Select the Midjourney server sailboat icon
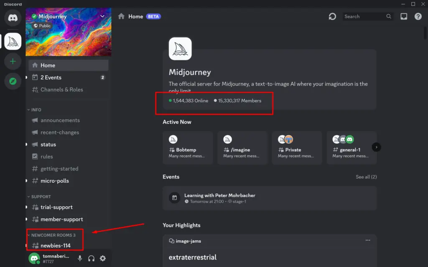Screen dimensions: 428x267 (x=13, y=41)
